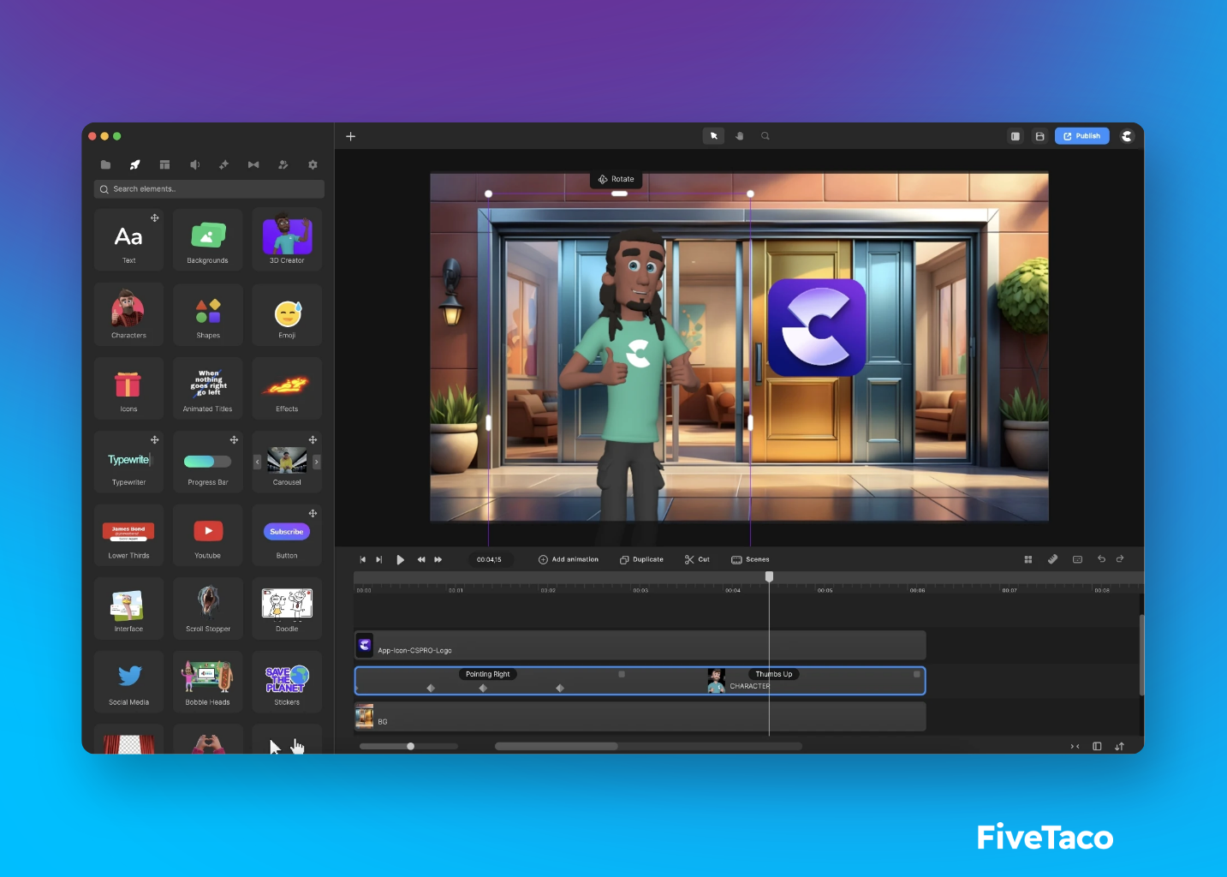The width and height of the screenshot is (1227, 877).
Task: Activate the magnifier zoom tool
Action: pyautogui.click(x=765, y=136)
